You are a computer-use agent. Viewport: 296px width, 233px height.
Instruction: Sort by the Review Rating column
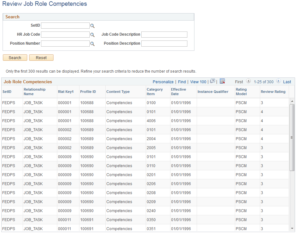273,92
